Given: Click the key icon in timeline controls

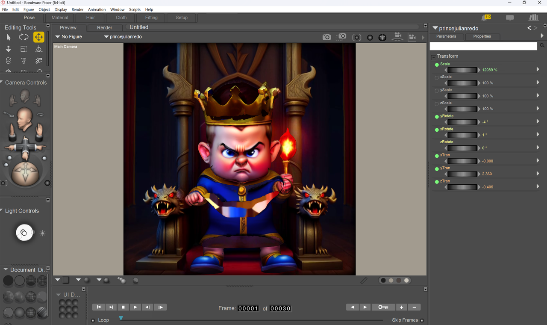Looking at the screenshot, I should click(383, 307).
